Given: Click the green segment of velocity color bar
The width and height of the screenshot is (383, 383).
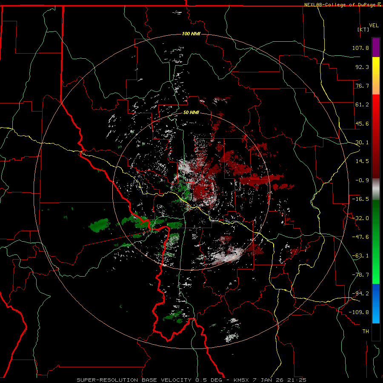Looking at the screenshot, I should pyautogui.click(x=376, y=242).
